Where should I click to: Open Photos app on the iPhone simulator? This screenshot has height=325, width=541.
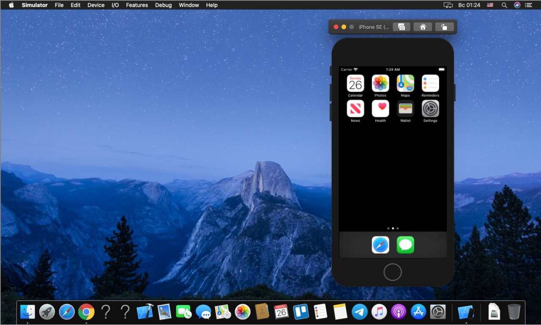(380, 83)
